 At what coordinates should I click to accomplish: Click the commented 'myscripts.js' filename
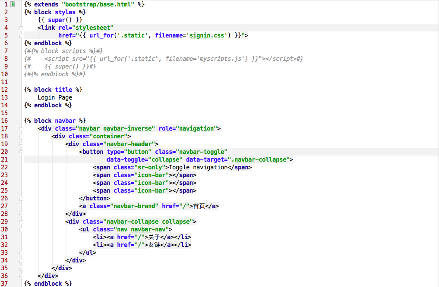point(221,59)
